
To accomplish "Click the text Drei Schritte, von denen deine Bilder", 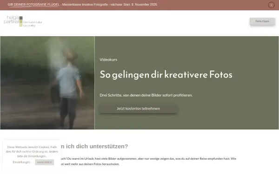I will [x=146, y=95].
